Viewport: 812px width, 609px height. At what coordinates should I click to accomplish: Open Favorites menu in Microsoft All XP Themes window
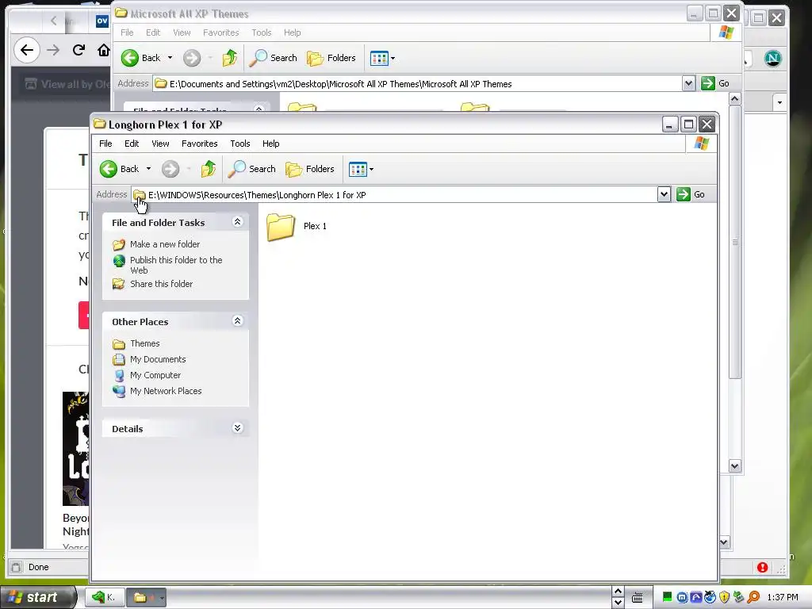tap(220, 33)
